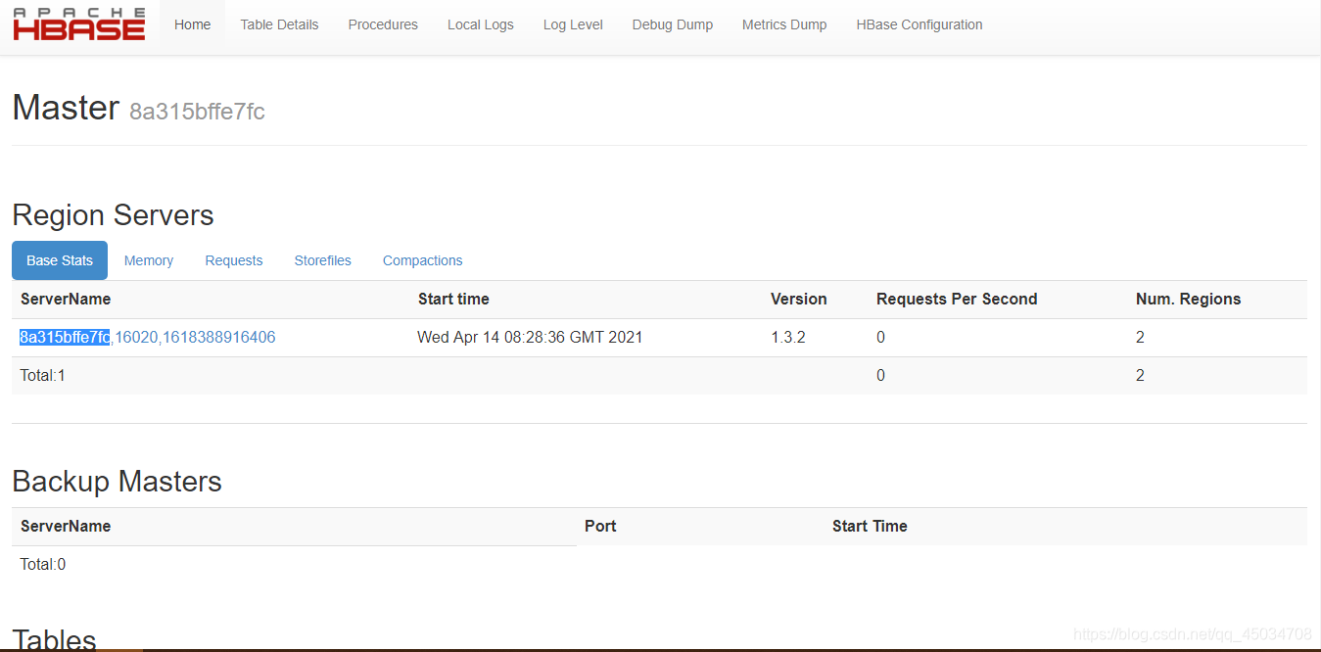Switch to the Memory tab
The image size is (1321, 652).
(149, 260)
